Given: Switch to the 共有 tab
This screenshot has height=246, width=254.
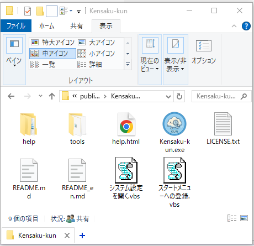Looking at the screenshot, I should (x=77, y=26).
